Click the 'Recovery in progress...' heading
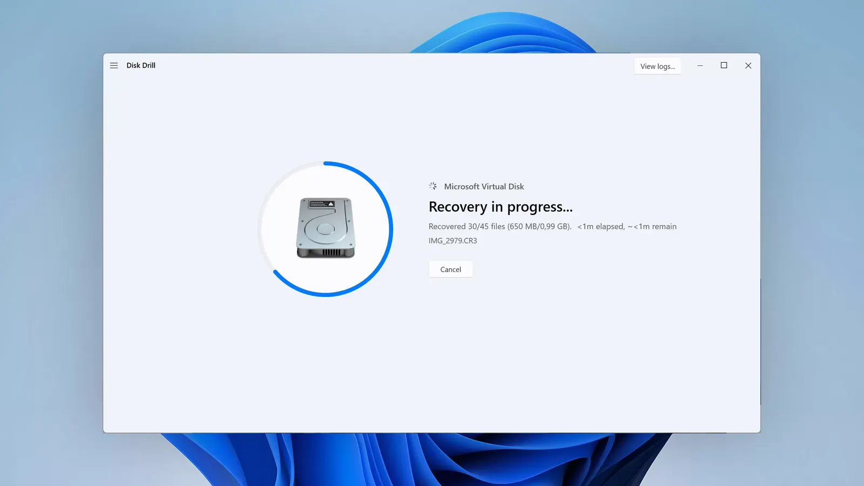The width and height of the screenshot is (864, 486). click(x=501, y=207)
